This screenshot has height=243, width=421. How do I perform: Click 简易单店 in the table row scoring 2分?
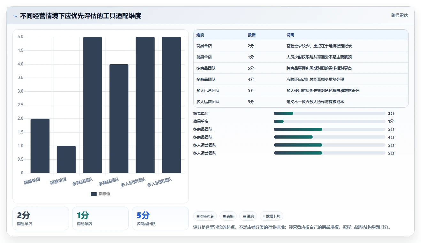click(x=204, y=46)
